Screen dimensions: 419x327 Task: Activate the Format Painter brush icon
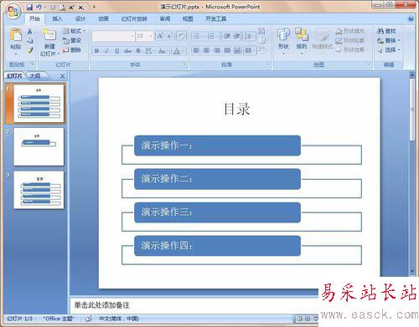pos(30,50)
